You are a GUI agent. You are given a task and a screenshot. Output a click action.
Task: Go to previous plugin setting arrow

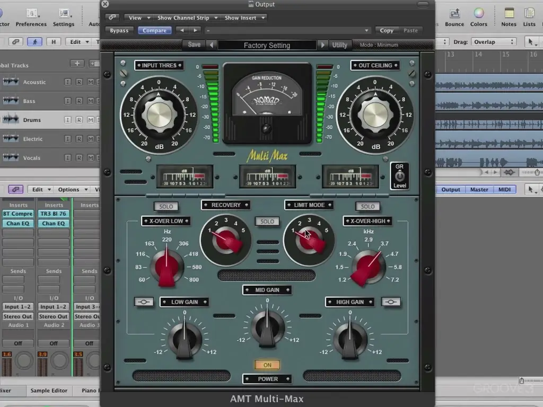(x=182, y=30)
